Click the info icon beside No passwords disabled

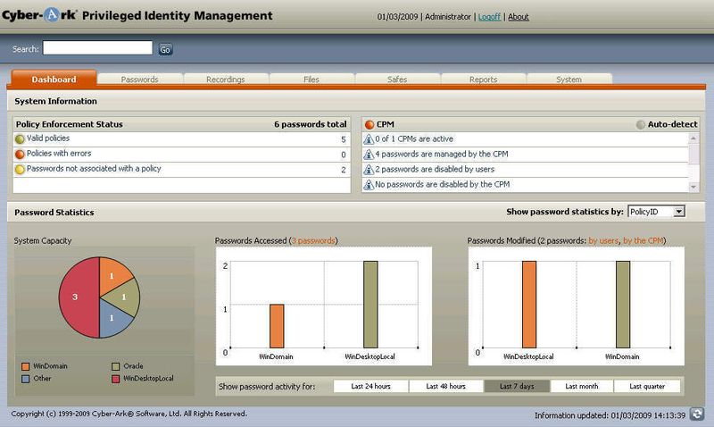(369, 185)
